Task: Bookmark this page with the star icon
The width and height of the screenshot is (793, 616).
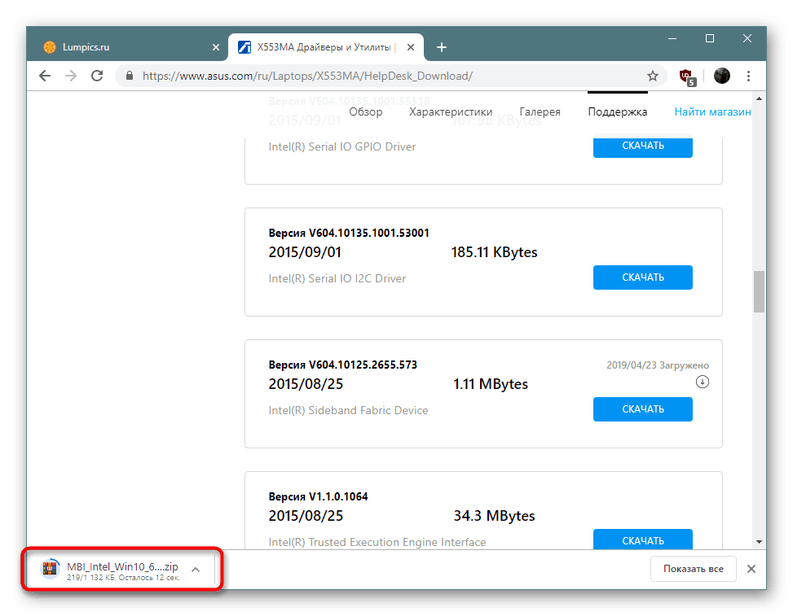Action: click(652, 76)
